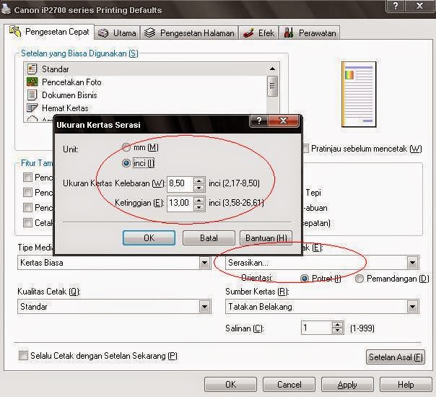Click the printer icon on Utama tab

pos(103,33)
